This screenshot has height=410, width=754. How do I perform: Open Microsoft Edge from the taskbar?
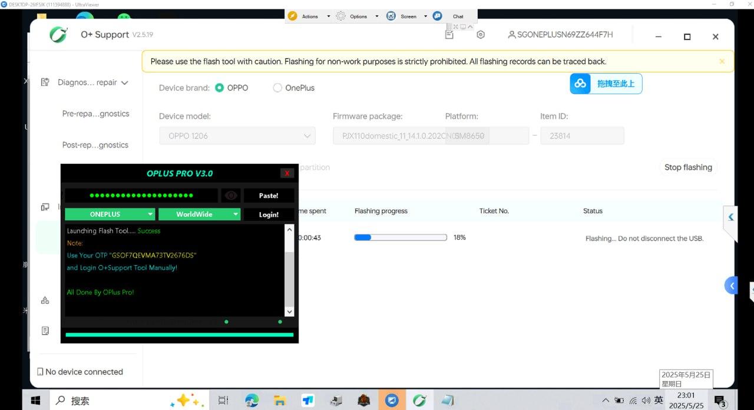click(252, 401)
